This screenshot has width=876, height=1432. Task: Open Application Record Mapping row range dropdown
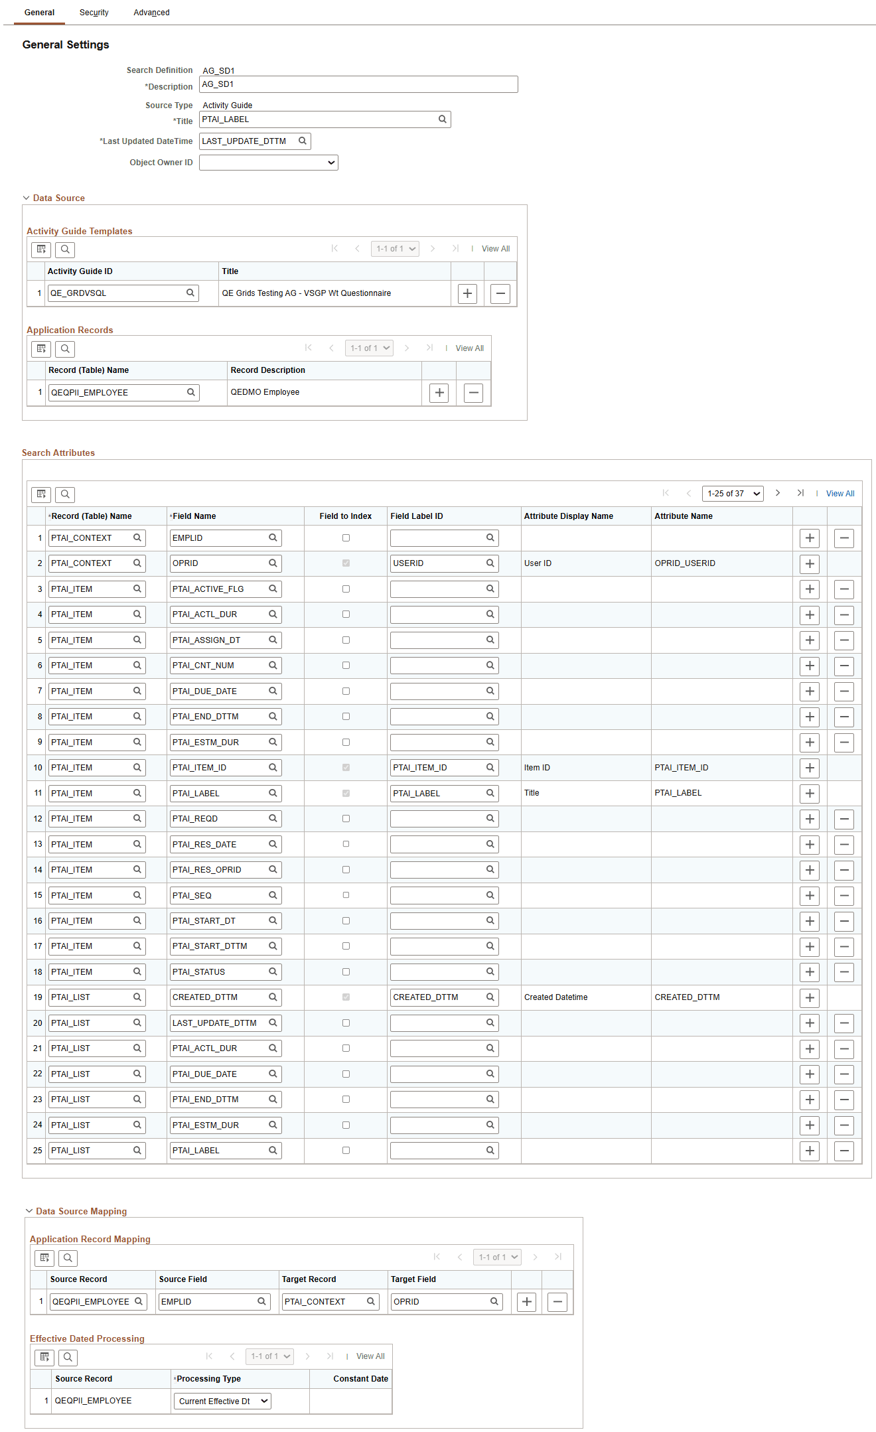pyautogui.click(x=497, y=1257)
